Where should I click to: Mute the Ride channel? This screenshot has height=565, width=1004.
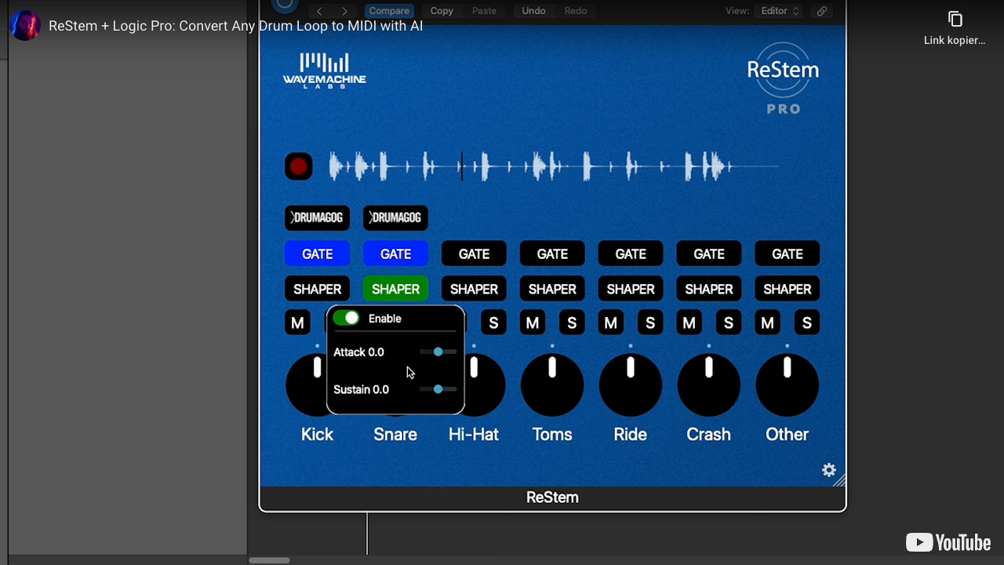[x=611, y=323]
